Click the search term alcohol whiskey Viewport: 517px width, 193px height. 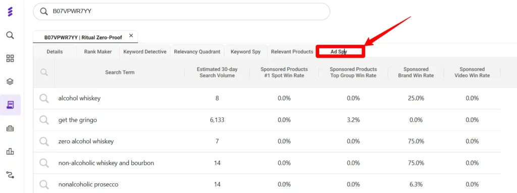click(x=79, y=98)
